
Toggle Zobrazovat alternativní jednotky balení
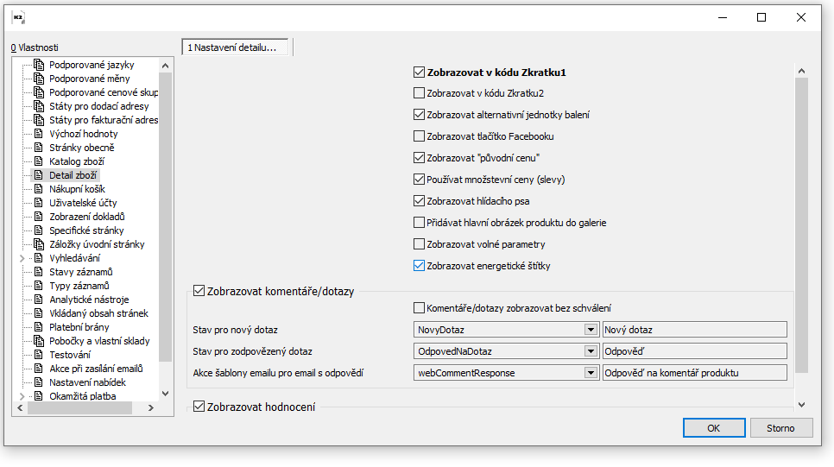click(x=419, y=115)
